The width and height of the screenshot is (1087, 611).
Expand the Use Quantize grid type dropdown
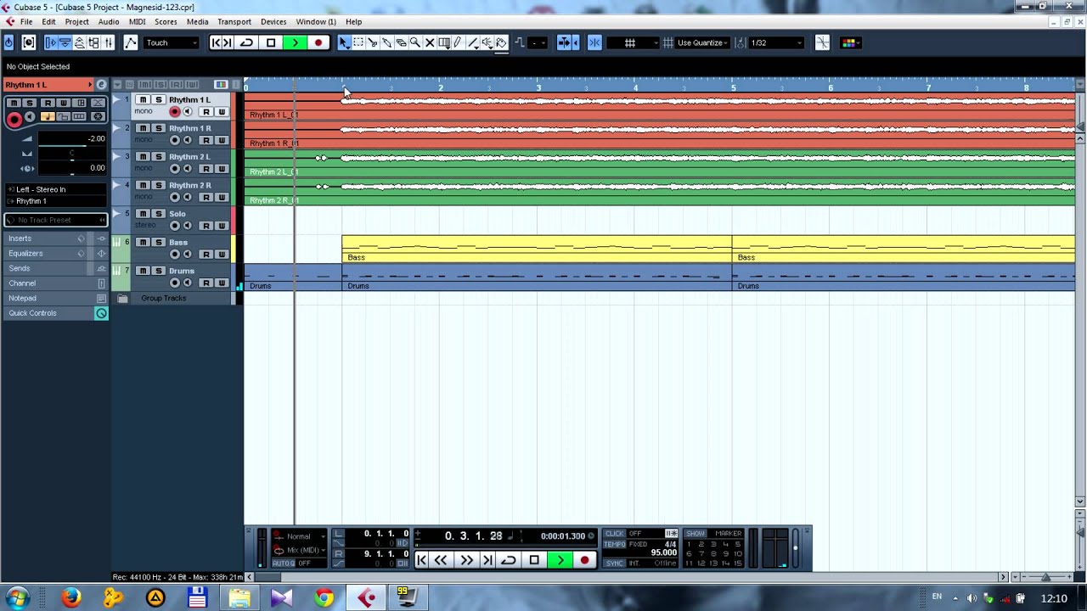701,42
